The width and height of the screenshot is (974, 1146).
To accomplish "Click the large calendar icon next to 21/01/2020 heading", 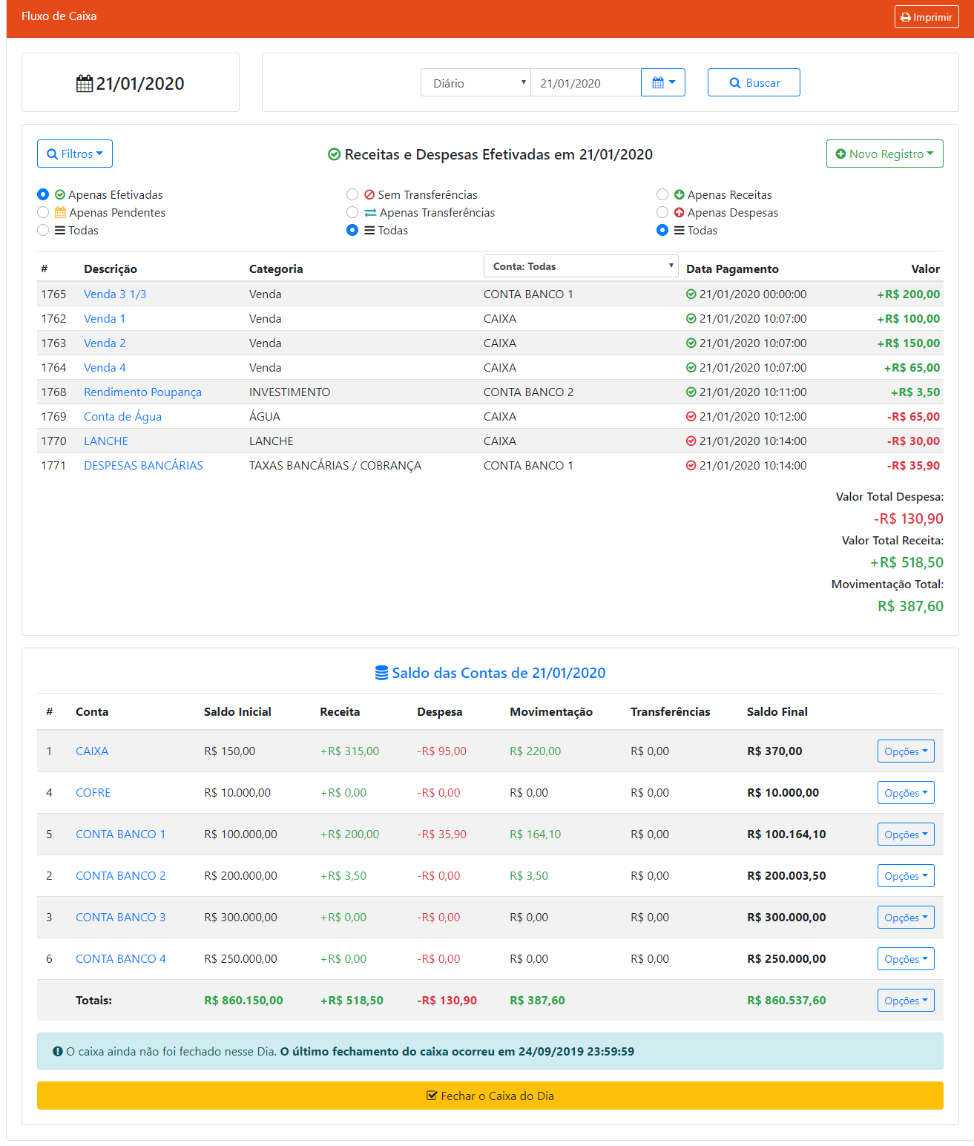I will coord(85,84).
